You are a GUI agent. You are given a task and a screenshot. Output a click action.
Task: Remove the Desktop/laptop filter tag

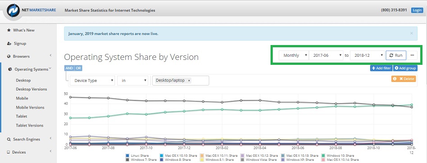(189, 81)
